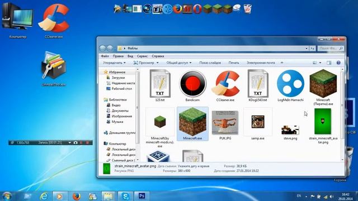358x201 pixels.
Task: Open Windows Media Player from the taskbar
Action: tap(60, 196)
